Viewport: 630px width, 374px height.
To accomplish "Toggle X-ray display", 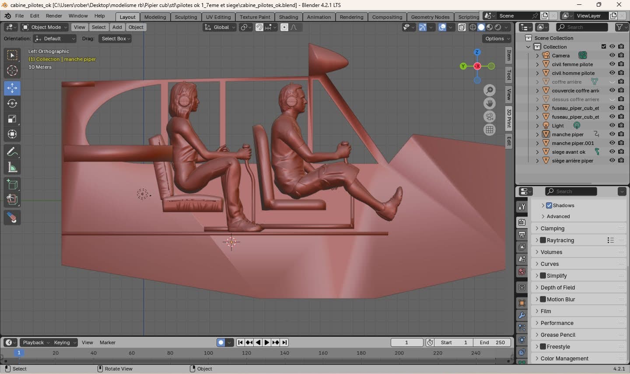I will (462, 27).
